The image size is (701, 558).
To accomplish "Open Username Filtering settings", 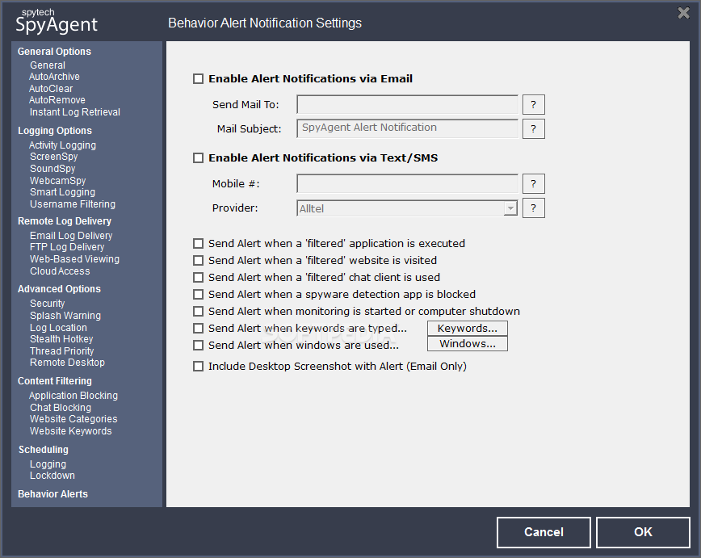I will click(73, 204).
